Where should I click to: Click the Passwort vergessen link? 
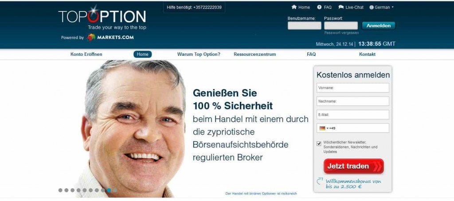341,33
